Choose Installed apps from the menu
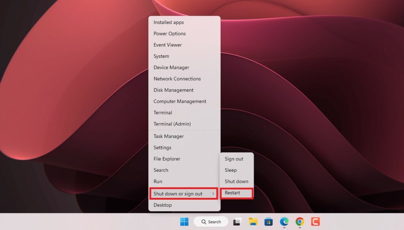This screenshot has width=404, height=230. click(x=185, y=22)
